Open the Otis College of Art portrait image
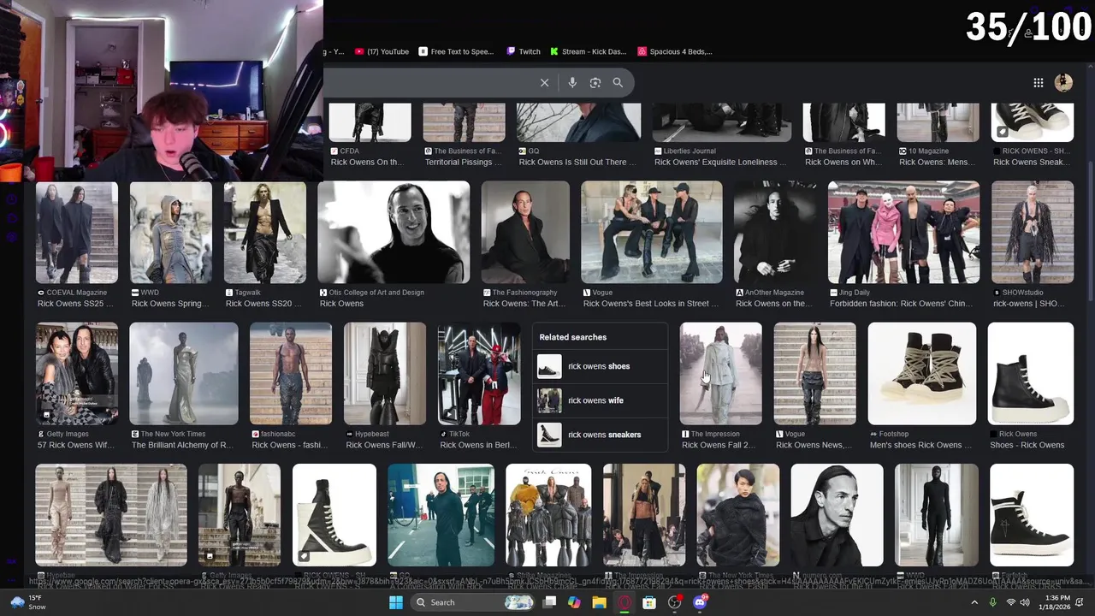 [x=394, y=232]
